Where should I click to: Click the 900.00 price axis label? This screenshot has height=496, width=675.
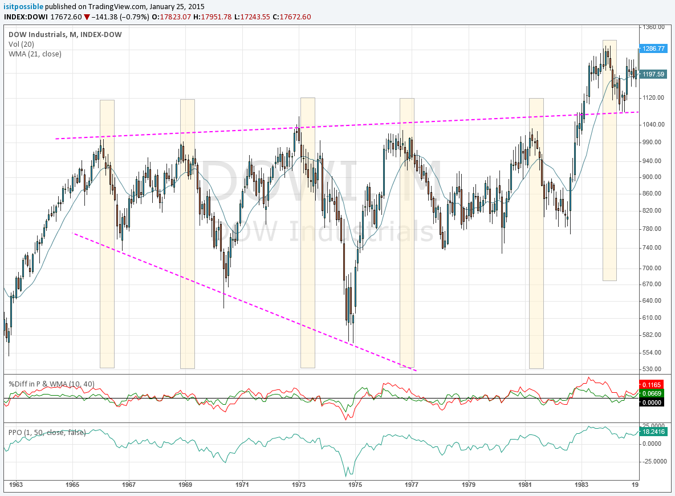tap(652, 177)
